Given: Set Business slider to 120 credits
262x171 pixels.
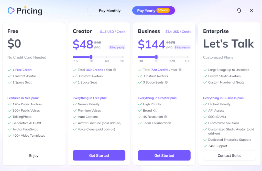Looking at the screenshot, I should coord(172,57).
